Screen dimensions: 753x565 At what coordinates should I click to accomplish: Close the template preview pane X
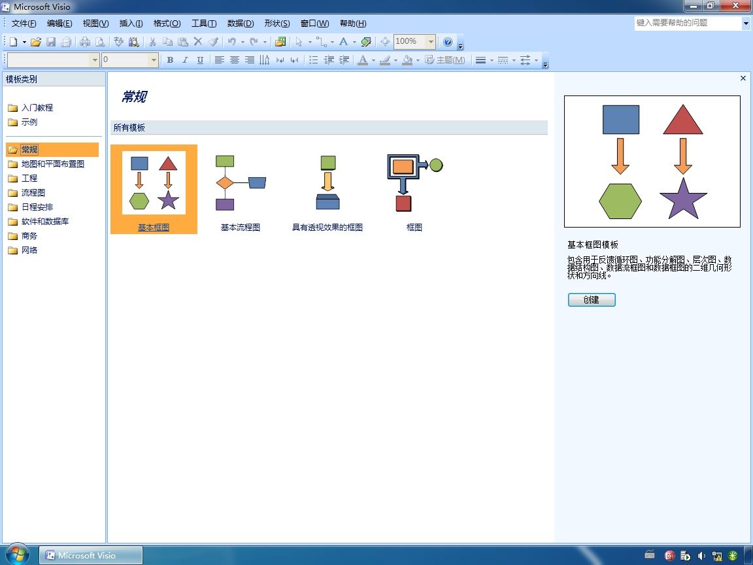pos(743,78)
